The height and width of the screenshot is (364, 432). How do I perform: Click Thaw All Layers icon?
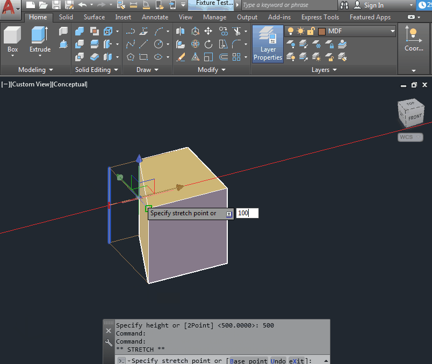[x=316, y=57]
